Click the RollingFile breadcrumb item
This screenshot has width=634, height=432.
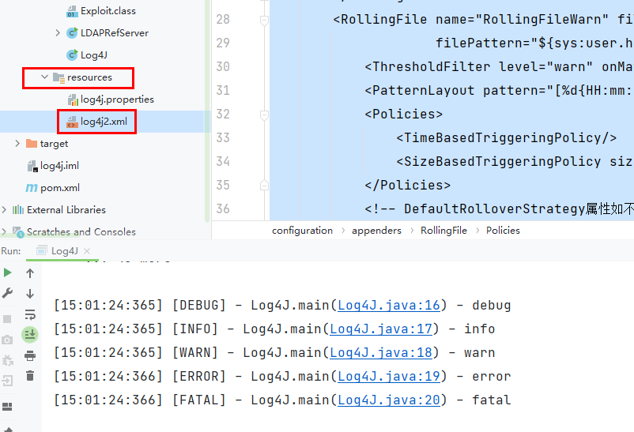point(443,231)
